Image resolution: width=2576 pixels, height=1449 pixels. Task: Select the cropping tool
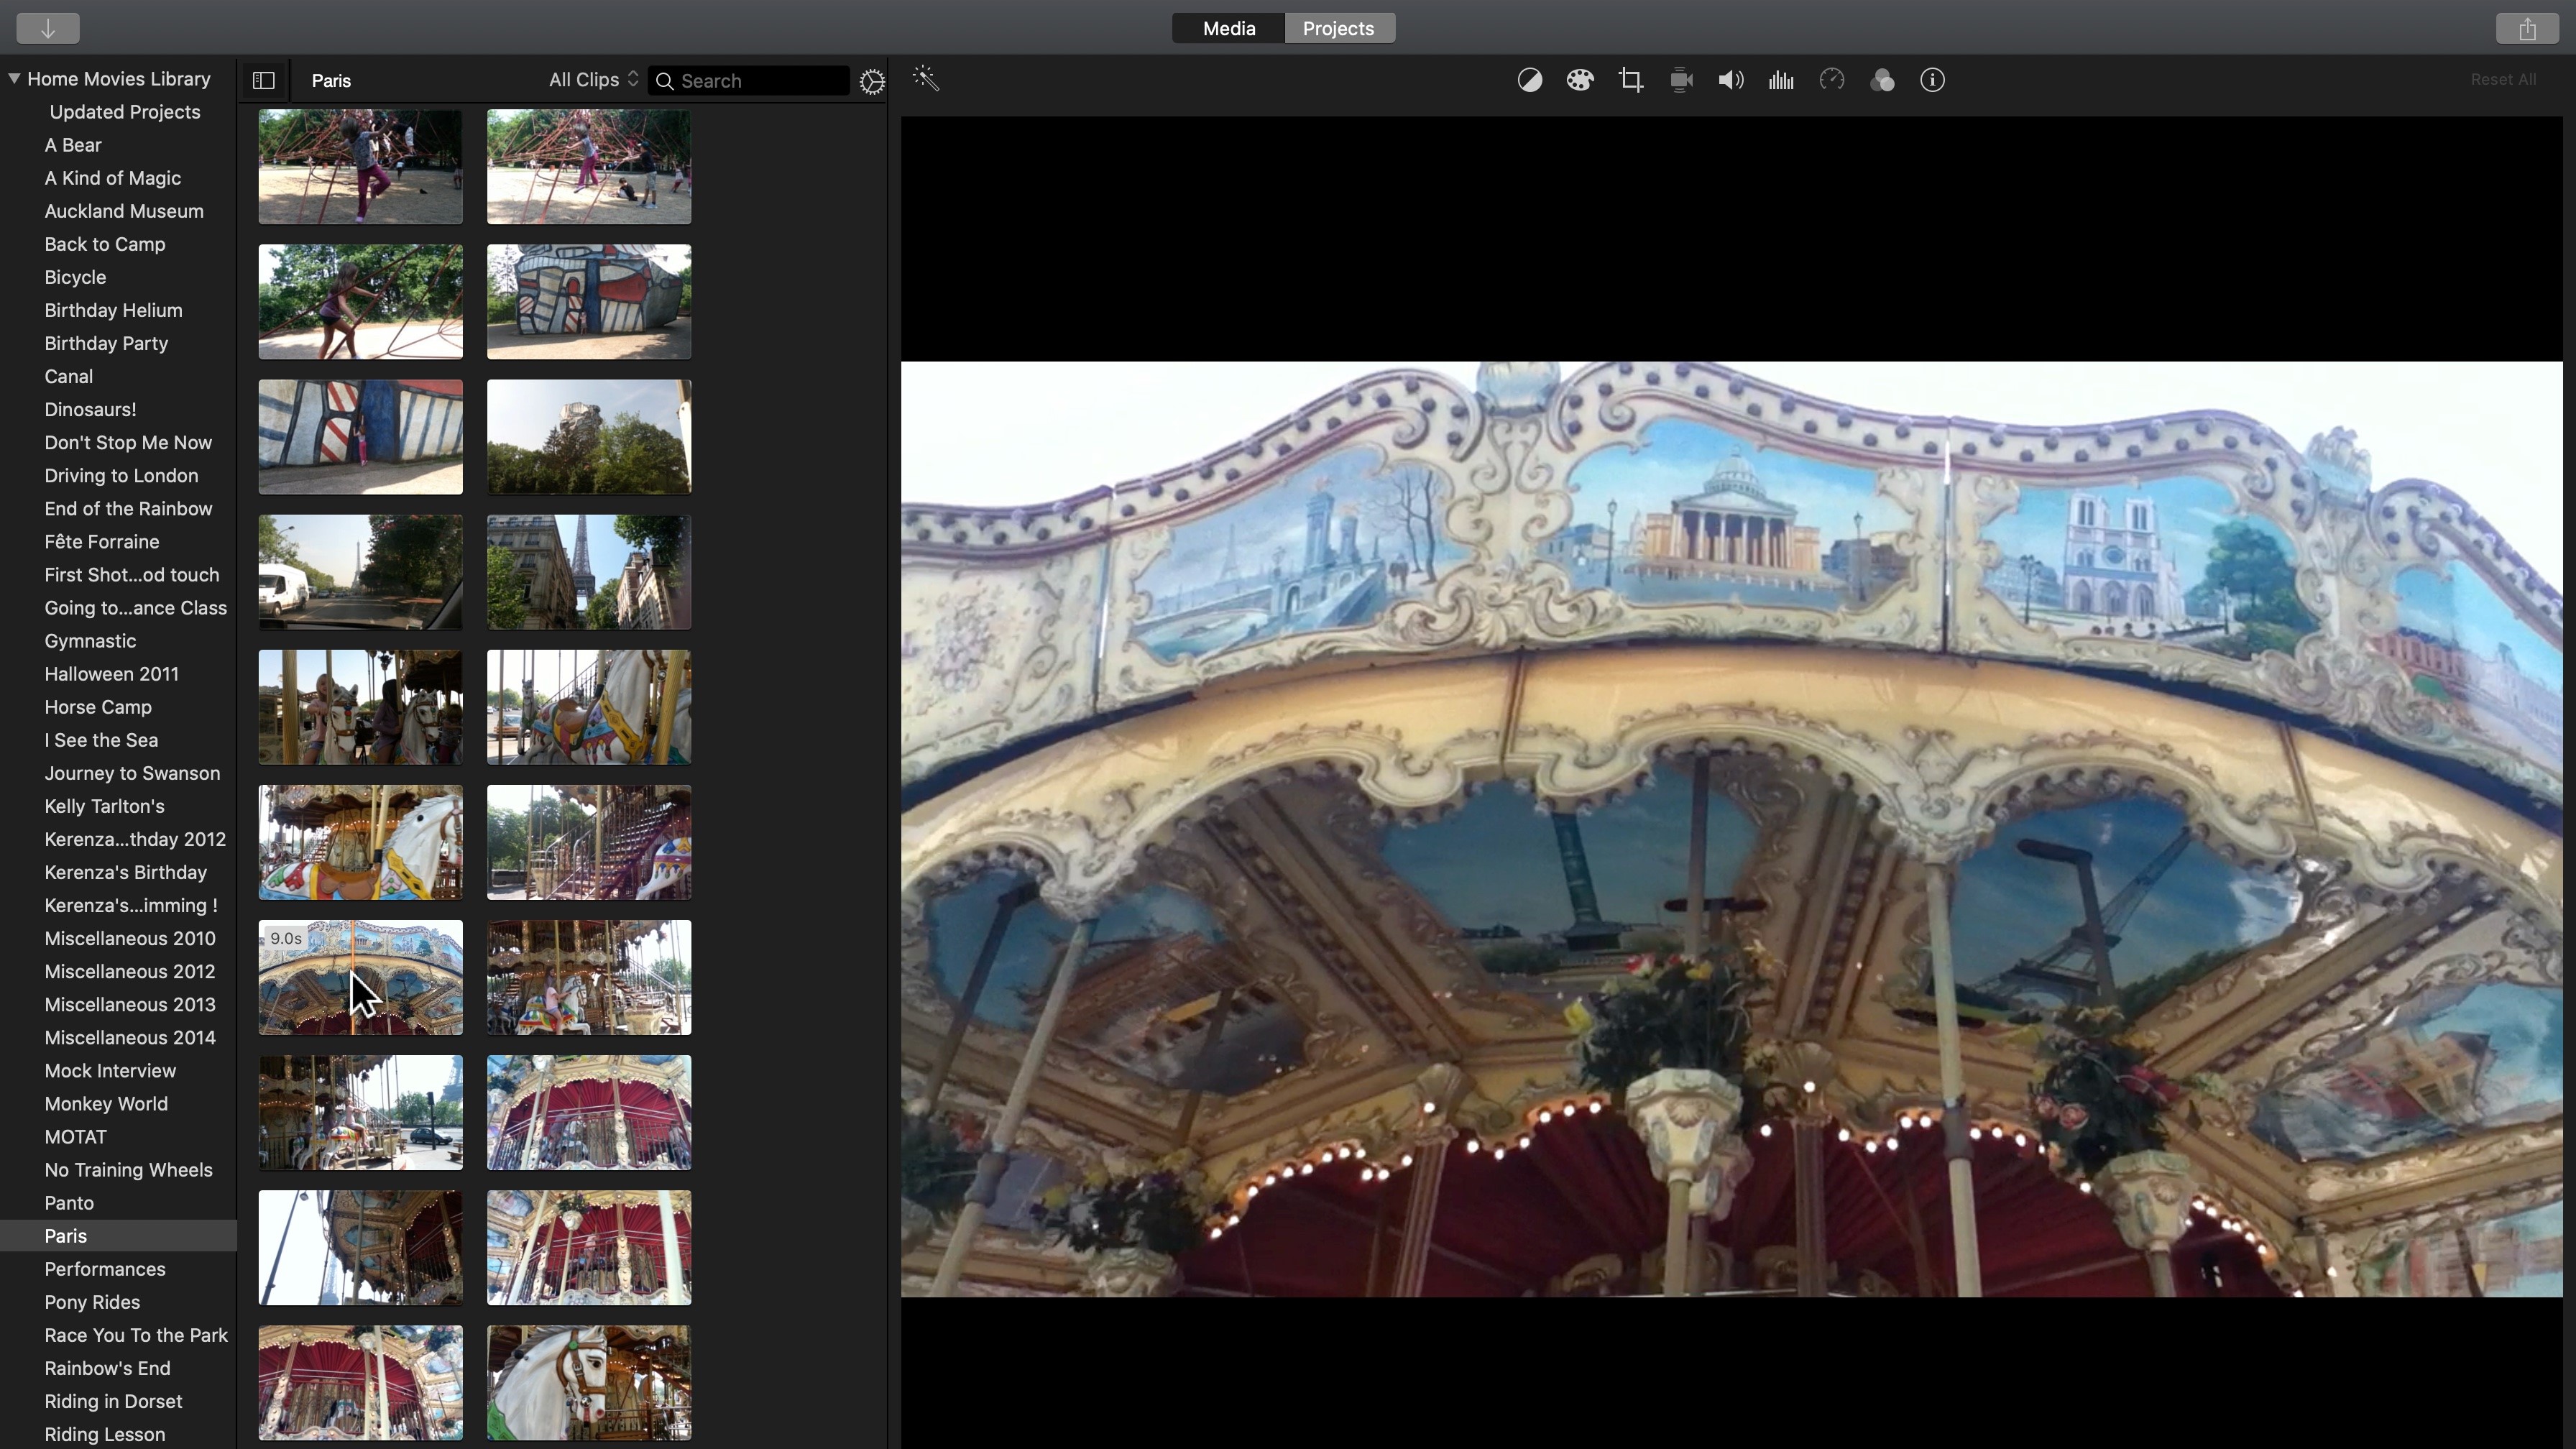point(1631,80)
